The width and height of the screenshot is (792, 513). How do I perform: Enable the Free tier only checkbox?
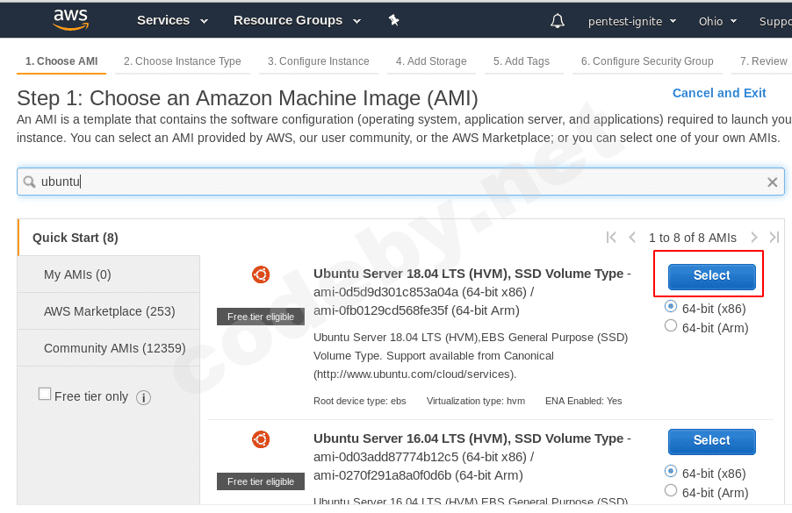[45, 395]
